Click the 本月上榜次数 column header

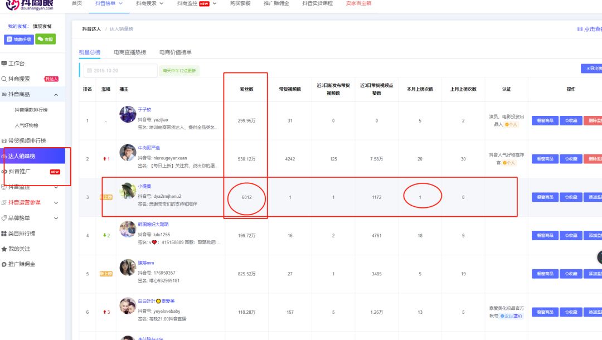[420, 89]
